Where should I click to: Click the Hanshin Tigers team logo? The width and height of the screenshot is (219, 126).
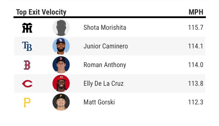click(x=27, y=28)
